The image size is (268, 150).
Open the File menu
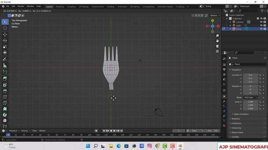pyautogui.click(x=8, y=6)
